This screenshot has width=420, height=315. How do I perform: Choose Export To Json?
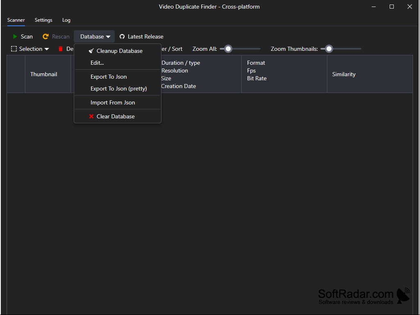point(118,77)
